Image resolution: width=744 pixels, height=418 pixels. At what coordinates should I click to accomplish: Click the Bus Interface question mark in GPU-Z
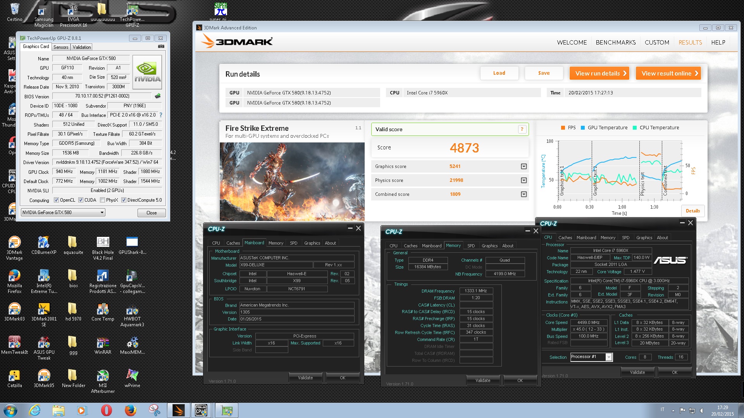161,115
